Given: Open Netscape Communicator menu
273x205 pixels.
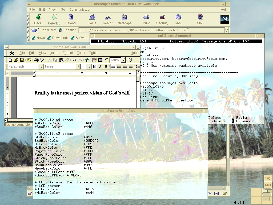Looking at the screenshot, I should [80, 10].
